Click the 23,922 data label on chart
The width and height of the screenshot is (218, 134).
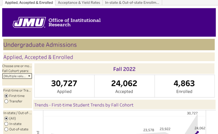(x=165, y=129)
